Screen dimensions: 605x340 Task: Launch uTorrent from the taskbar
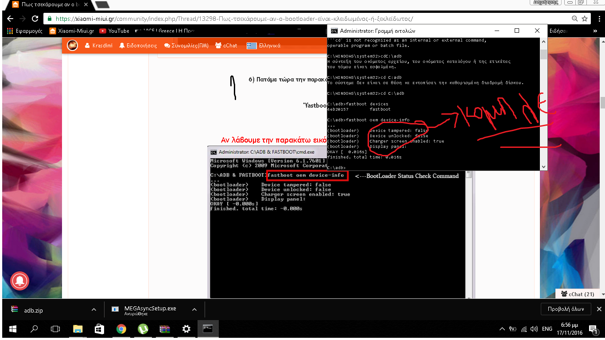(x=143, y=329)
